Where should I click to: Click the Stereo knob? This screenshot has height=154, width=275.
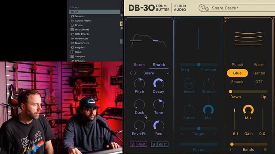189,110
